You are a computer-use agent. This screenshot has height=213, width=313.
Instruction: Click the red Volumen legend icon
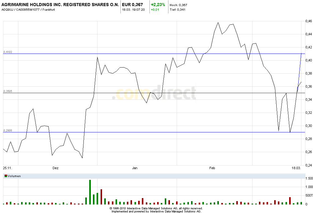coord(6,176)
